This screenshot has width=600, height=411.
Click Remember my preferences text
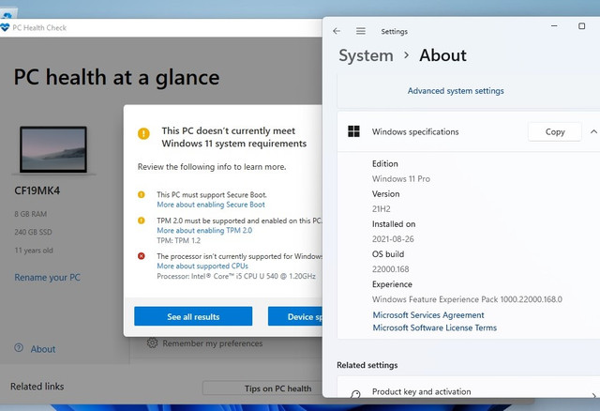pyautogui.click(x=213, y=343)
